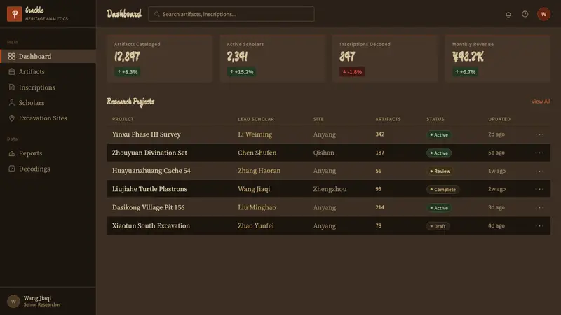Screen dimensions: 561x315
Task: Sort by UPDATED column header
Action: (499, 119)
